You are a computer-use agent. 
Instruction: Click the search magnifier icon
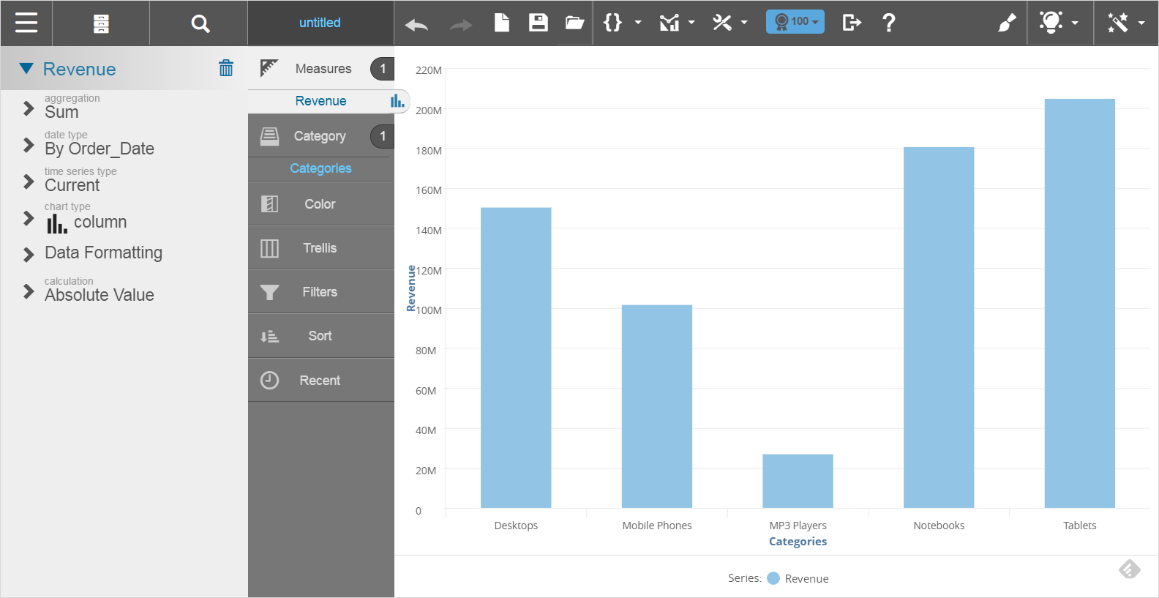(x=200, y=23)
